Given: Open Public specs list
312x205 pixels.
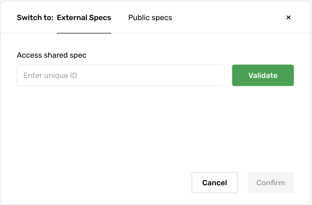Looking at the screenshot, I should pyautogui.click(x=150, y=18).
